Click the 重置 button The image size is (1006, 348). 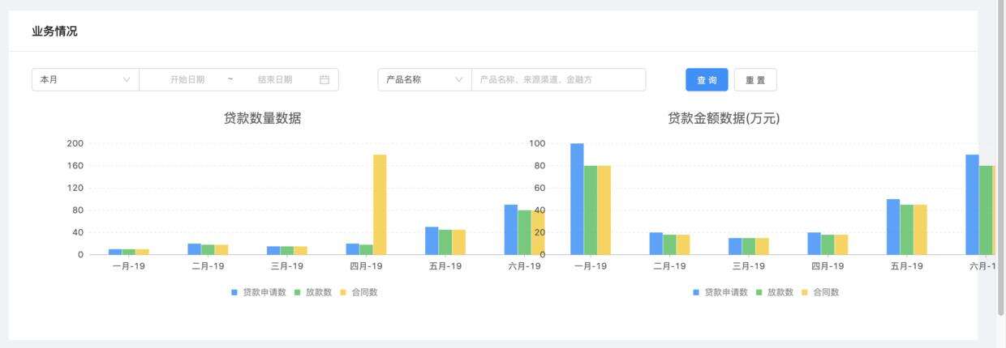pos(755,80)
